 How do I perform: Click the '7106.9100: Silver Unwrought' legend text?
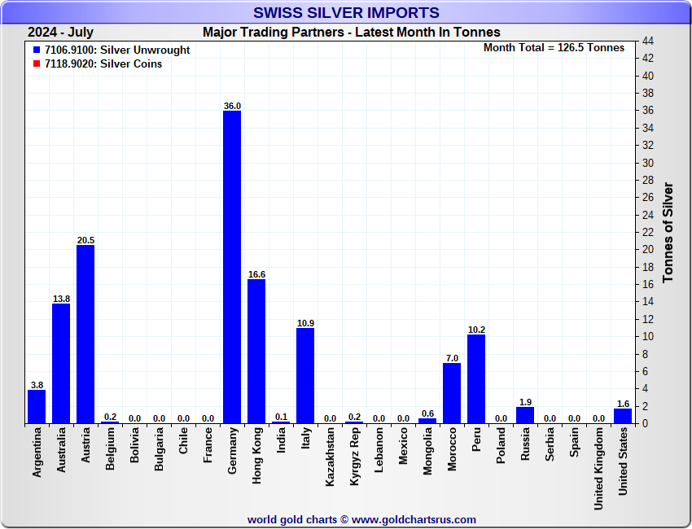(117, 50)
